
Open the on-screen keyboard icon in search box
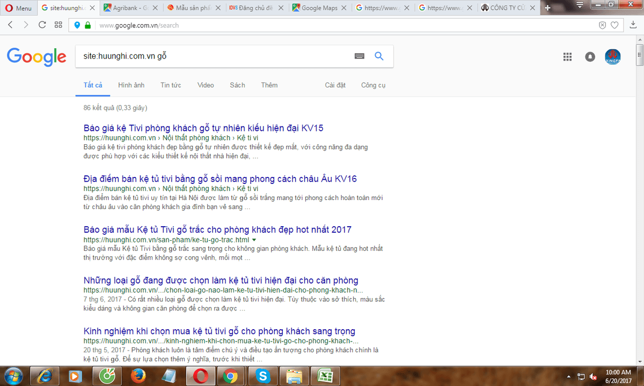(x=360, y=56)
